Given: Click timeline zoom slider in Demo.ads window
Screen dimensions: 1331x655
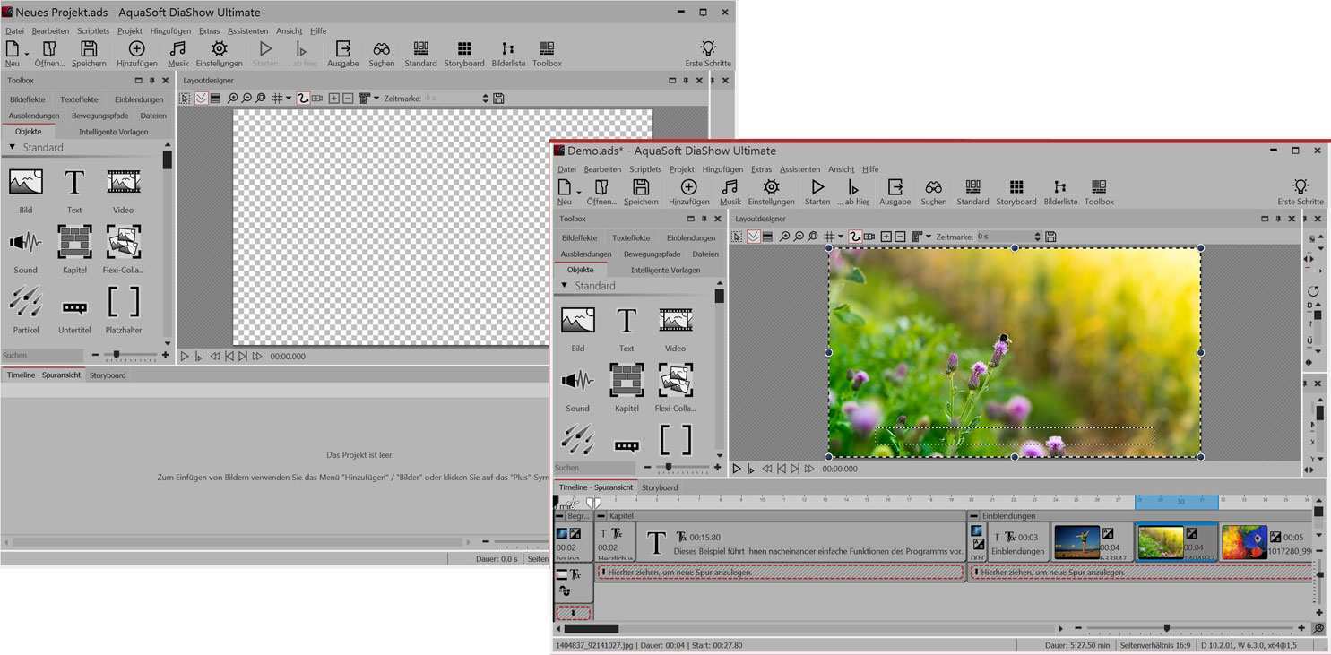Looking at the screenshot, I should click(1166, 628).
